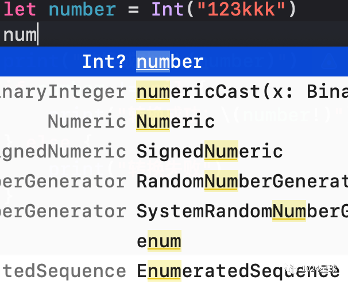Select the "SignedNumeric" completion name
Screen dimensions: 348x284
[210, 151]
